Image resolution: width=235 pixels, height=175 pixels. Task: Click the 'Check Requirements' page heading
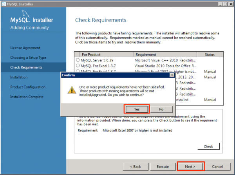click(101, 20)
